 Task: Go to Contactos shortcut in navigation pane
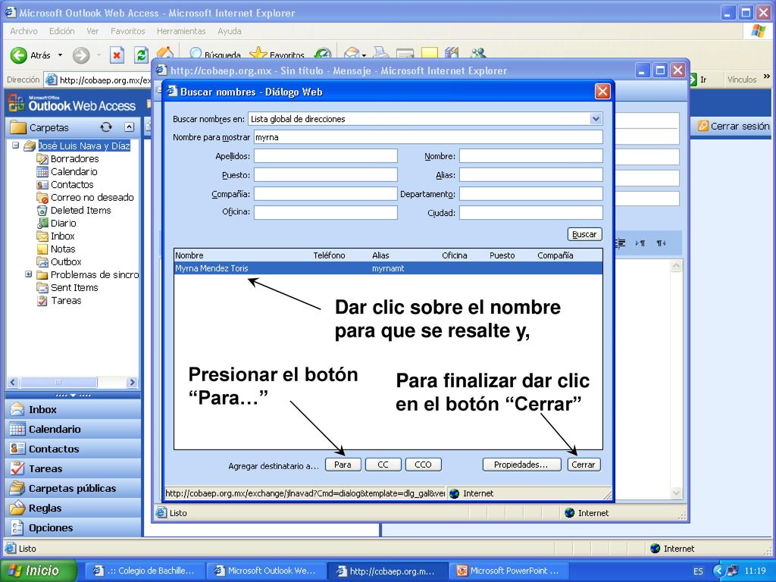[x=74, y=449]
